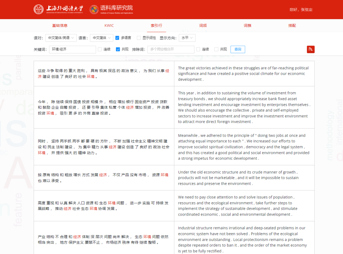Expand the 显示方向 dropdown showing 水平

click(187, 38)
